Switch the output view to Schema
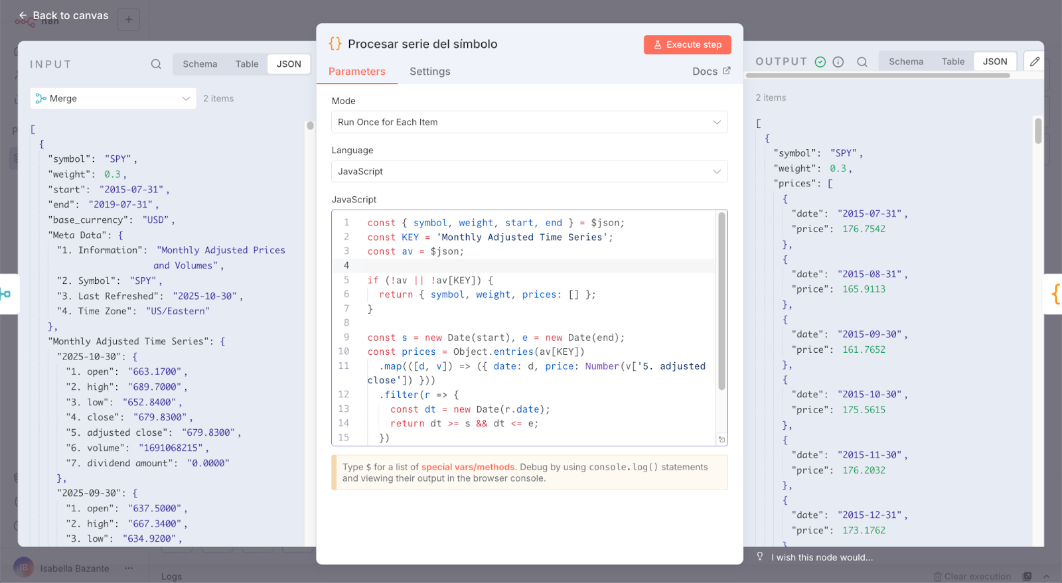 point(906,62)
